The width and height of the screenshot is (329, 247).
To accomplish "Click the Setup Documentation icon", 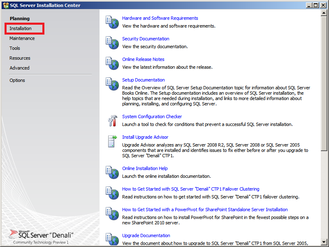I will 112,84.
